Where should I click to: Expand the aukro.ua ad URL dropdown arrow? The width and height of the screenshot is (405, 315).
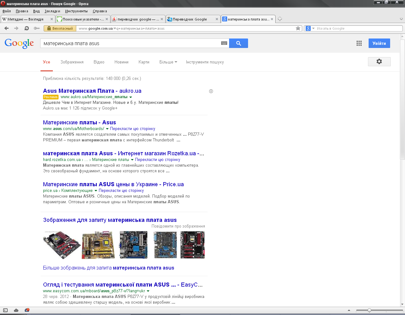[x=131, y=97]
